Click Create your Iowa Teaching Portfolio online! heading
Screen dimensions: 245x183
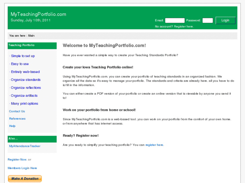point(98,67)
